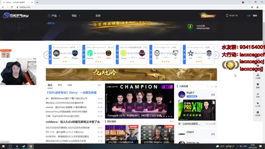The image size is (265, 149).
Task: Click the 登录 login link
Action: pos(255,16)
